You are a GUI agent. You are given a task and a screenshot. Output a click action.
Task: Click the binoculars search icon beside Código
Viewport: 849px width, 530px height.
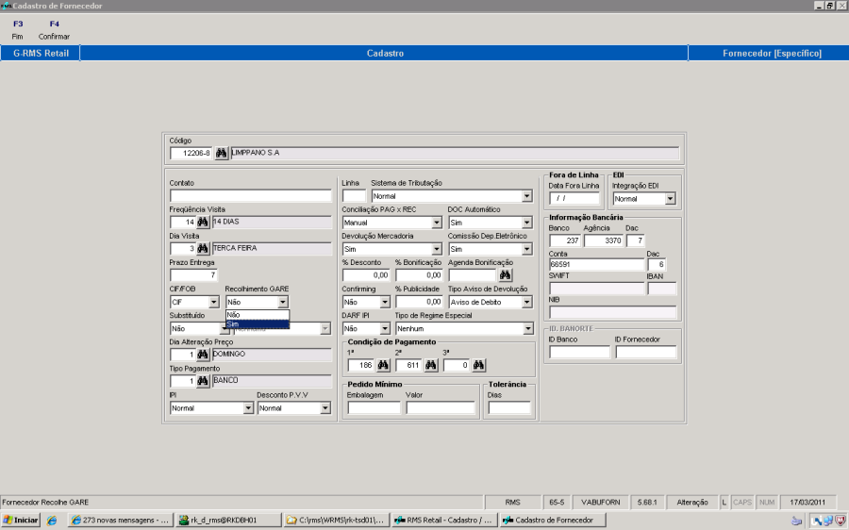click(222, 153)
